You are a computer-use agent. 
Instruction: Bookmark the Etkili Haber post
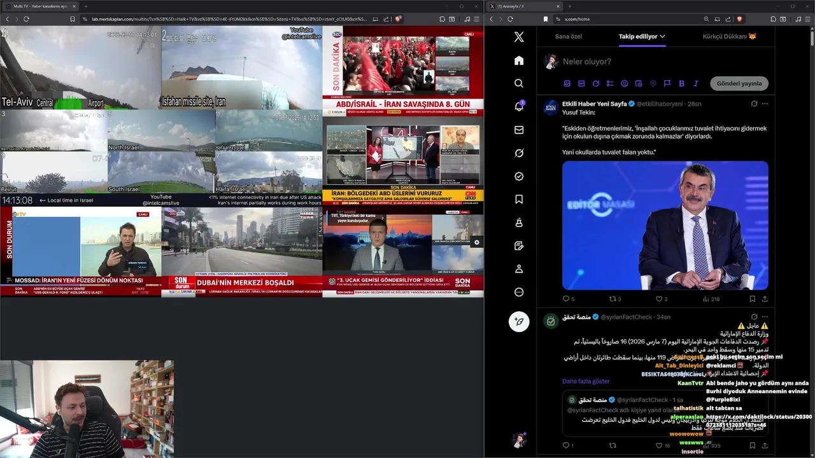[x=752, y=299]
